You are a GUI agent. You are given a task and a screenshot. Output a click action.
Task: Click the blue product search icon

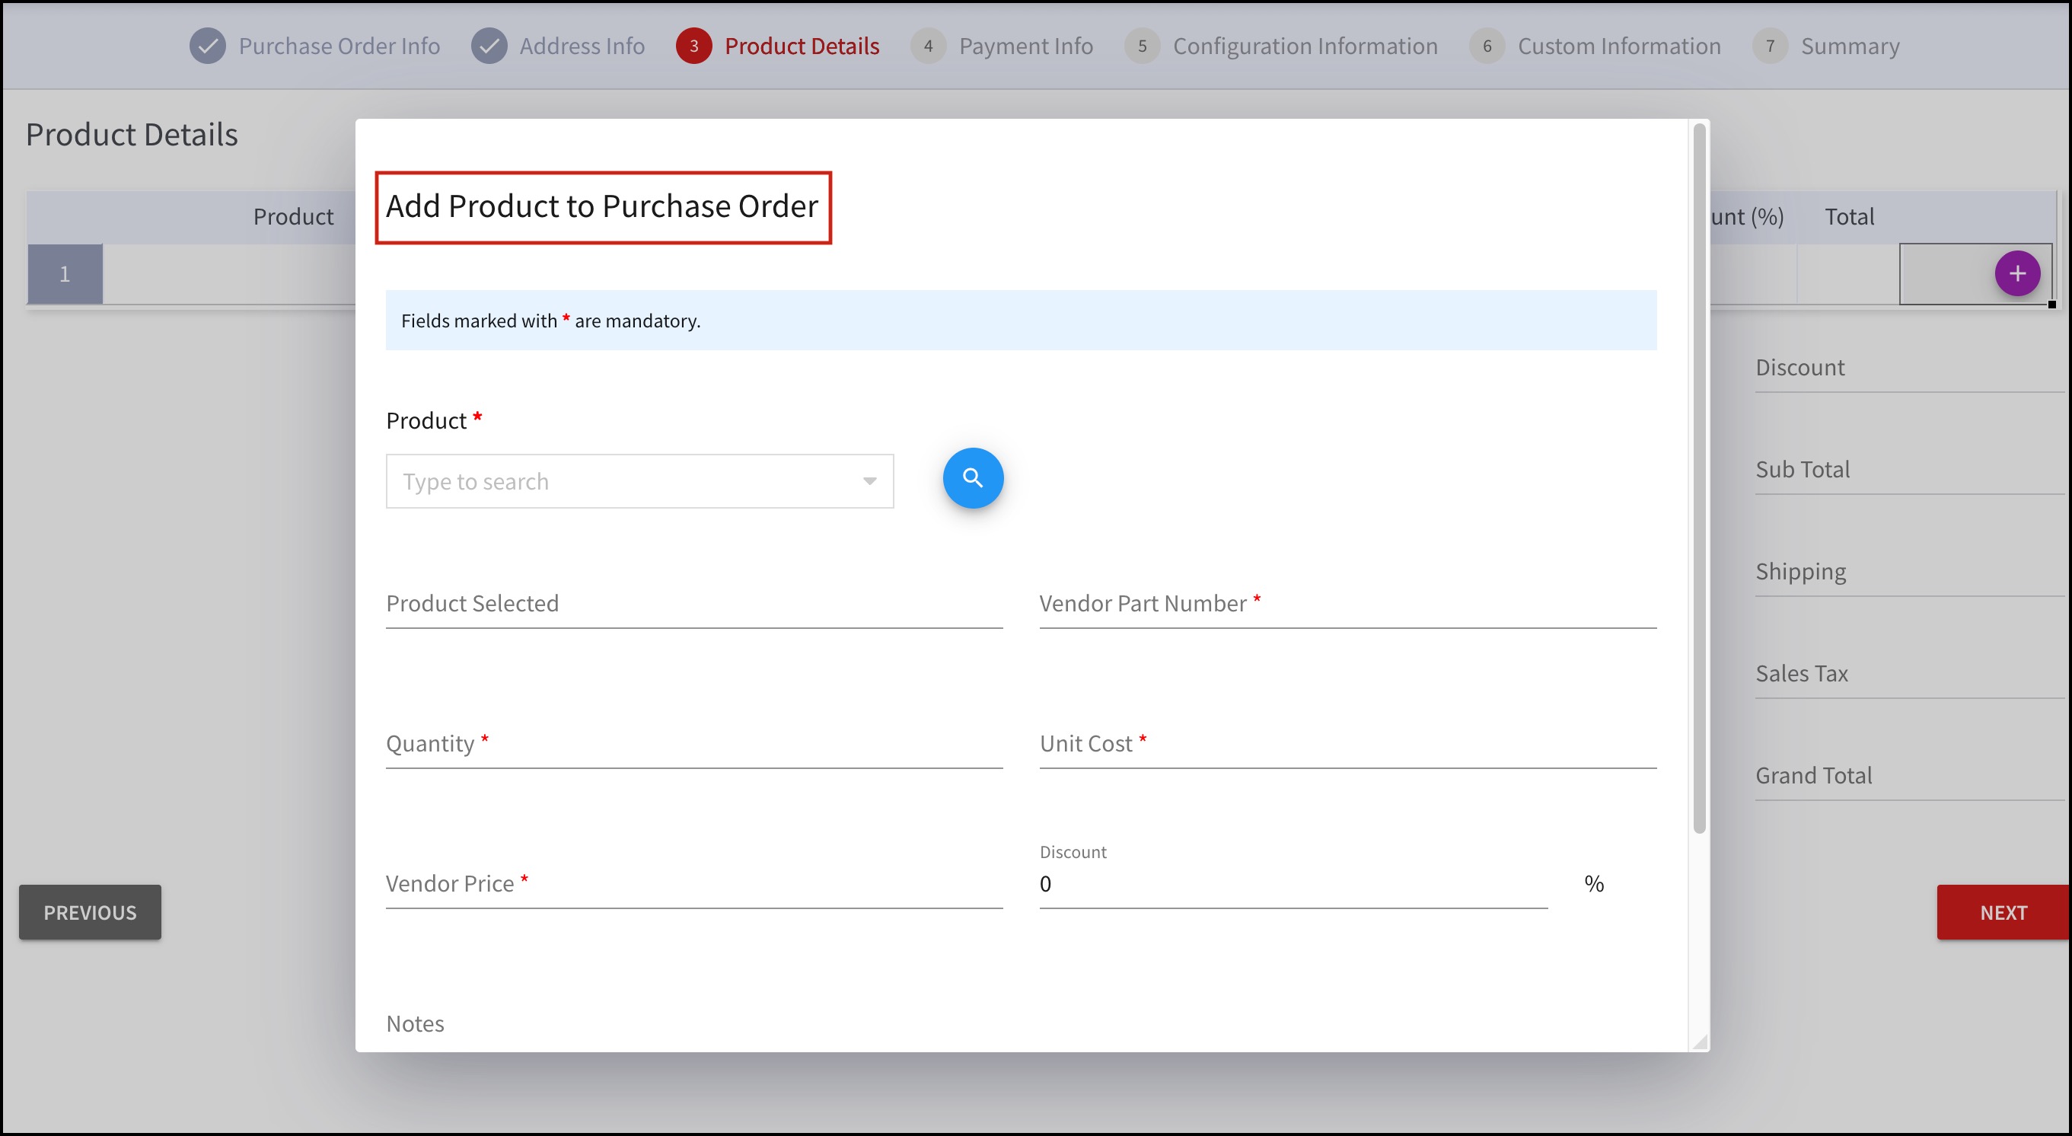click(973, 478)
